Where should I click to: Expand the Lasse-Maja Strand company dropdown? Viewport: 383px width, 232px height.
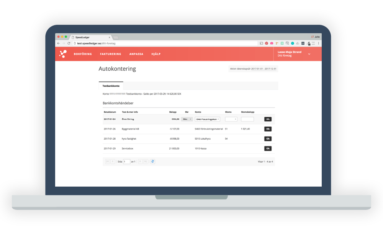tap(309, 54)
